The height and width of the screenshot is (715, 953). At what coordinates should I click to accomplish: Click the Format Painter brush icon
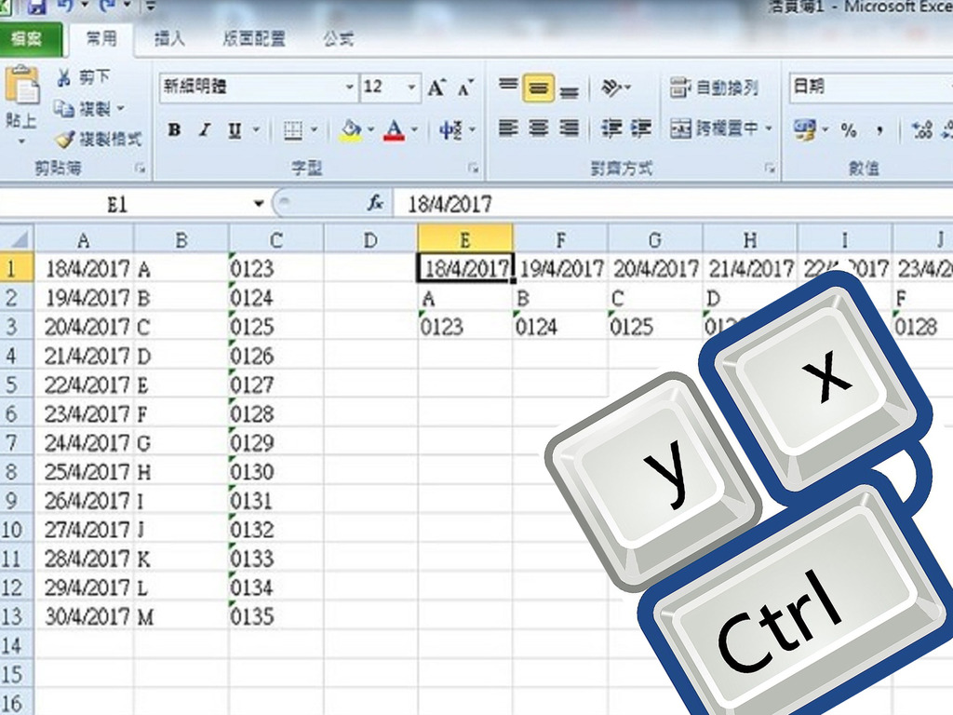point(64,140)
